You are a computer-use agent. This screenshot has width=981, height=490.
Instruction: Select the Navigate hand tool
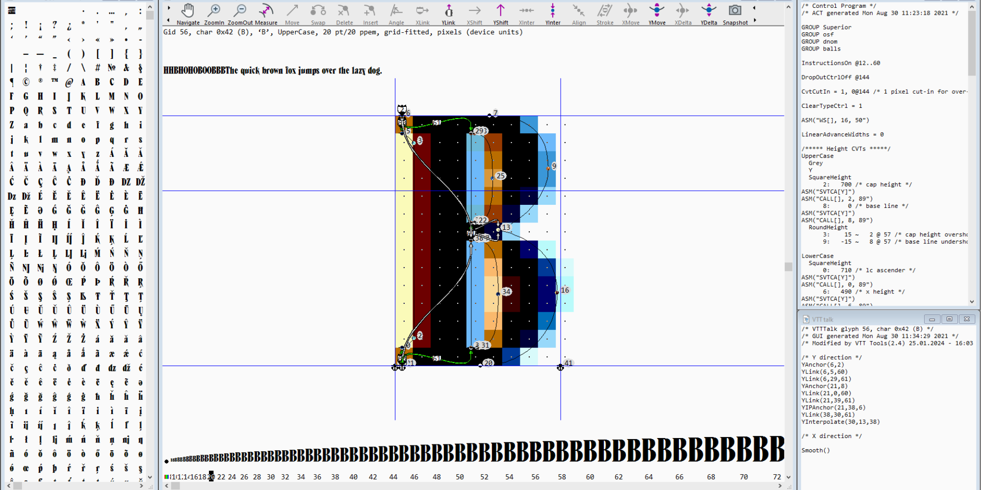point(188,14)
